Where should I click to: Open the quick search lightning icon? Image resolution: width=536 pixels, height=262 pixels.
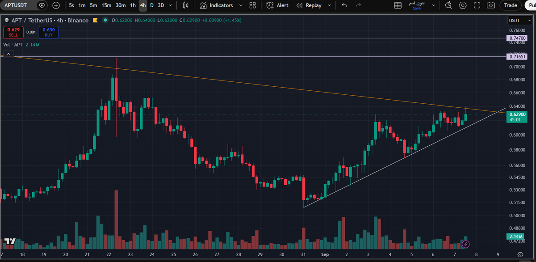[449, 5]
